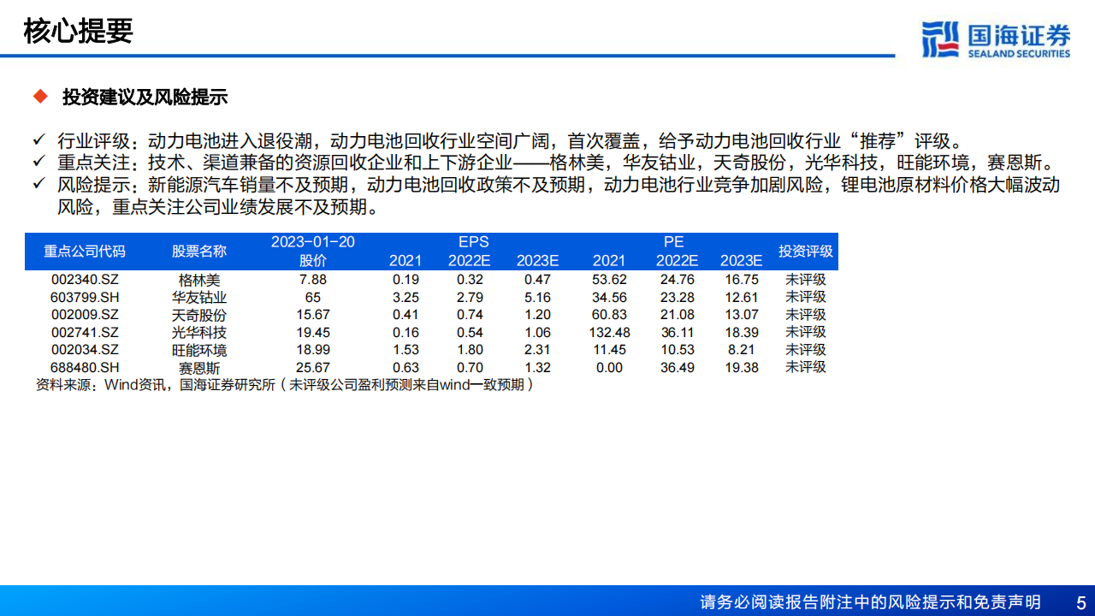The width and height of the screenshot is (1095, 616).
Task: Select stock code 002741.SZ
Action: [85, 332]
